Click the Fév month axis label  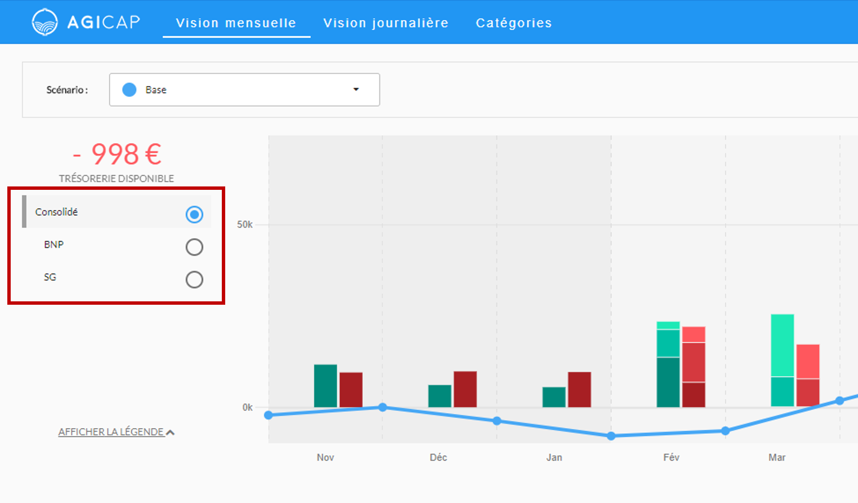coord(671,457)
